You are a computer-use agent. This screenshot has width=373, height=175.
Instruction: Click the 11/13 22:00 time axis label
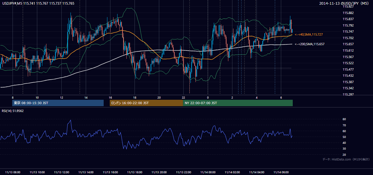point(183,172)
